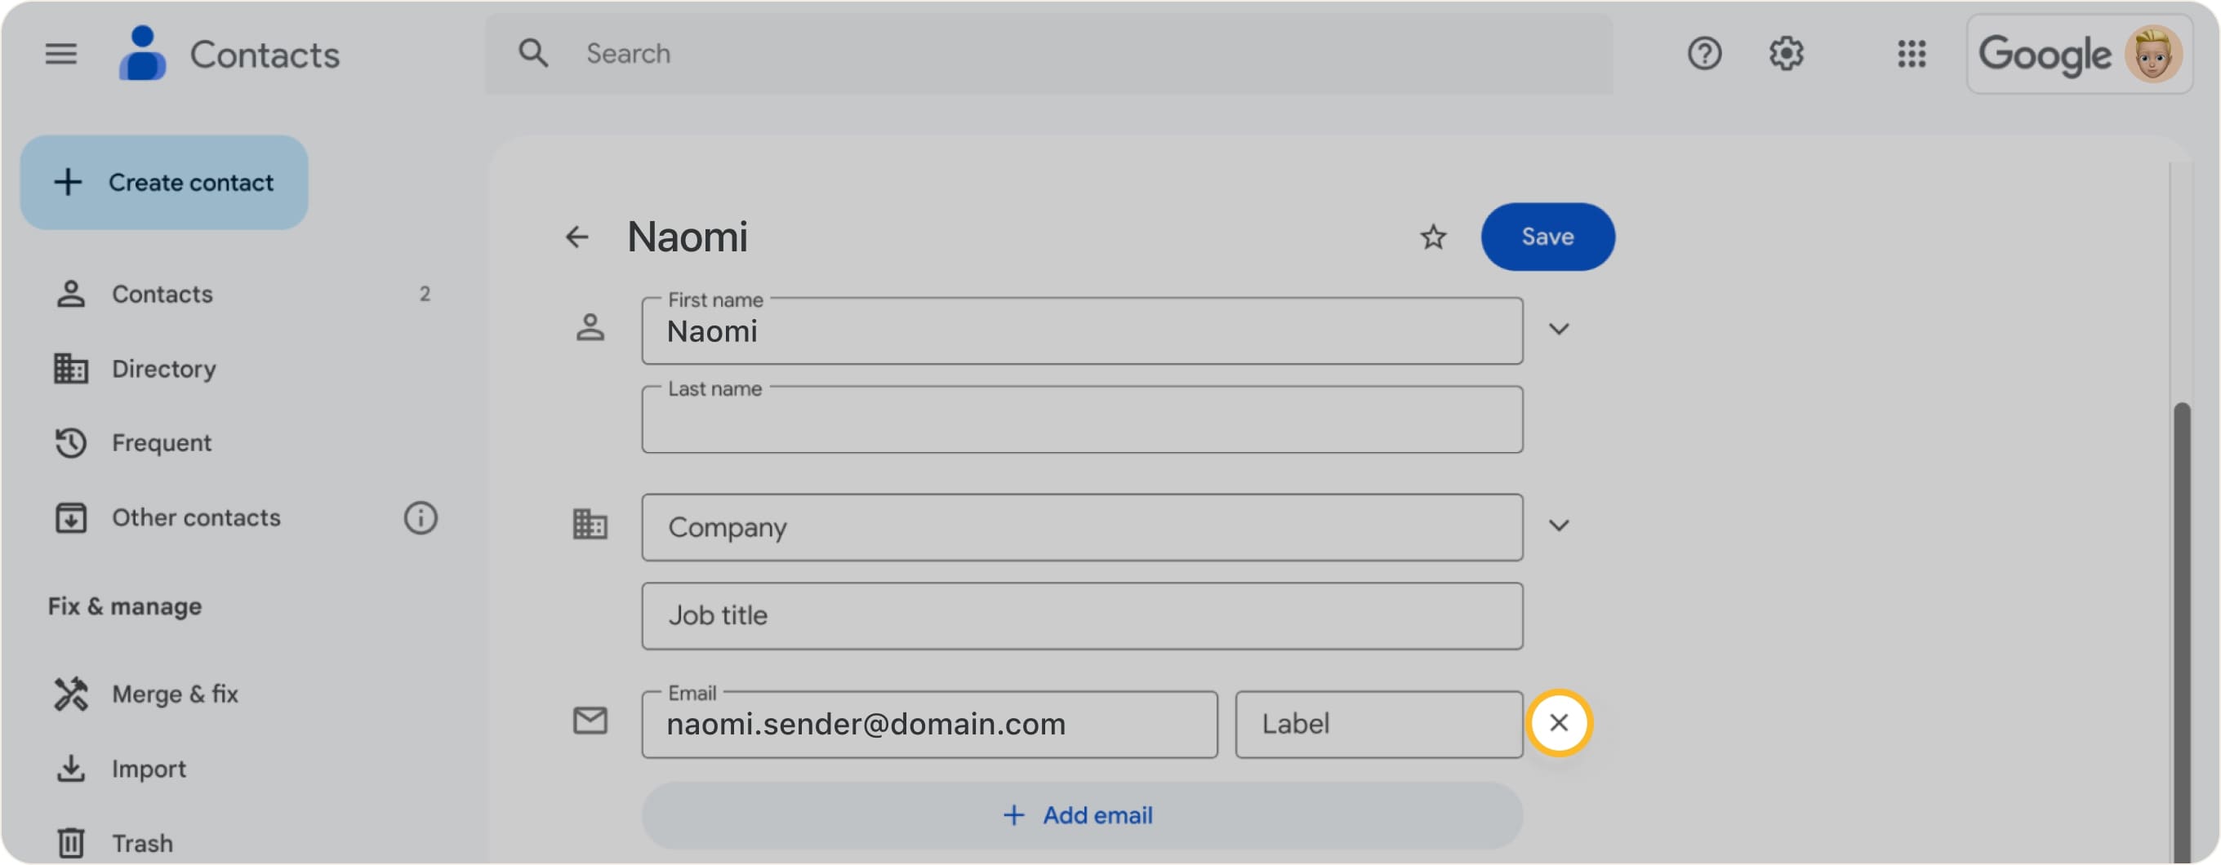The width and height of the screenshot is (2221, 865).
Task: Star the Naomi contact
Action: 1433,237
